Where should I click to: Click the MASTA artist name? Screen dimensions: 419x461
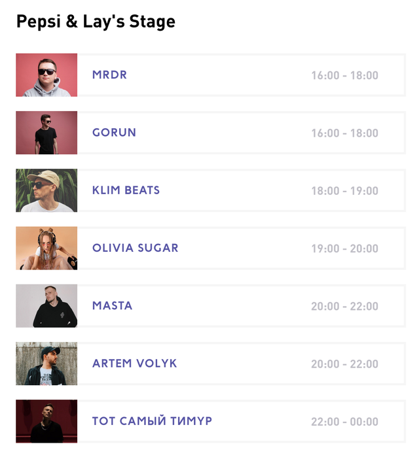pyautogui.click(x=112, y=305)
